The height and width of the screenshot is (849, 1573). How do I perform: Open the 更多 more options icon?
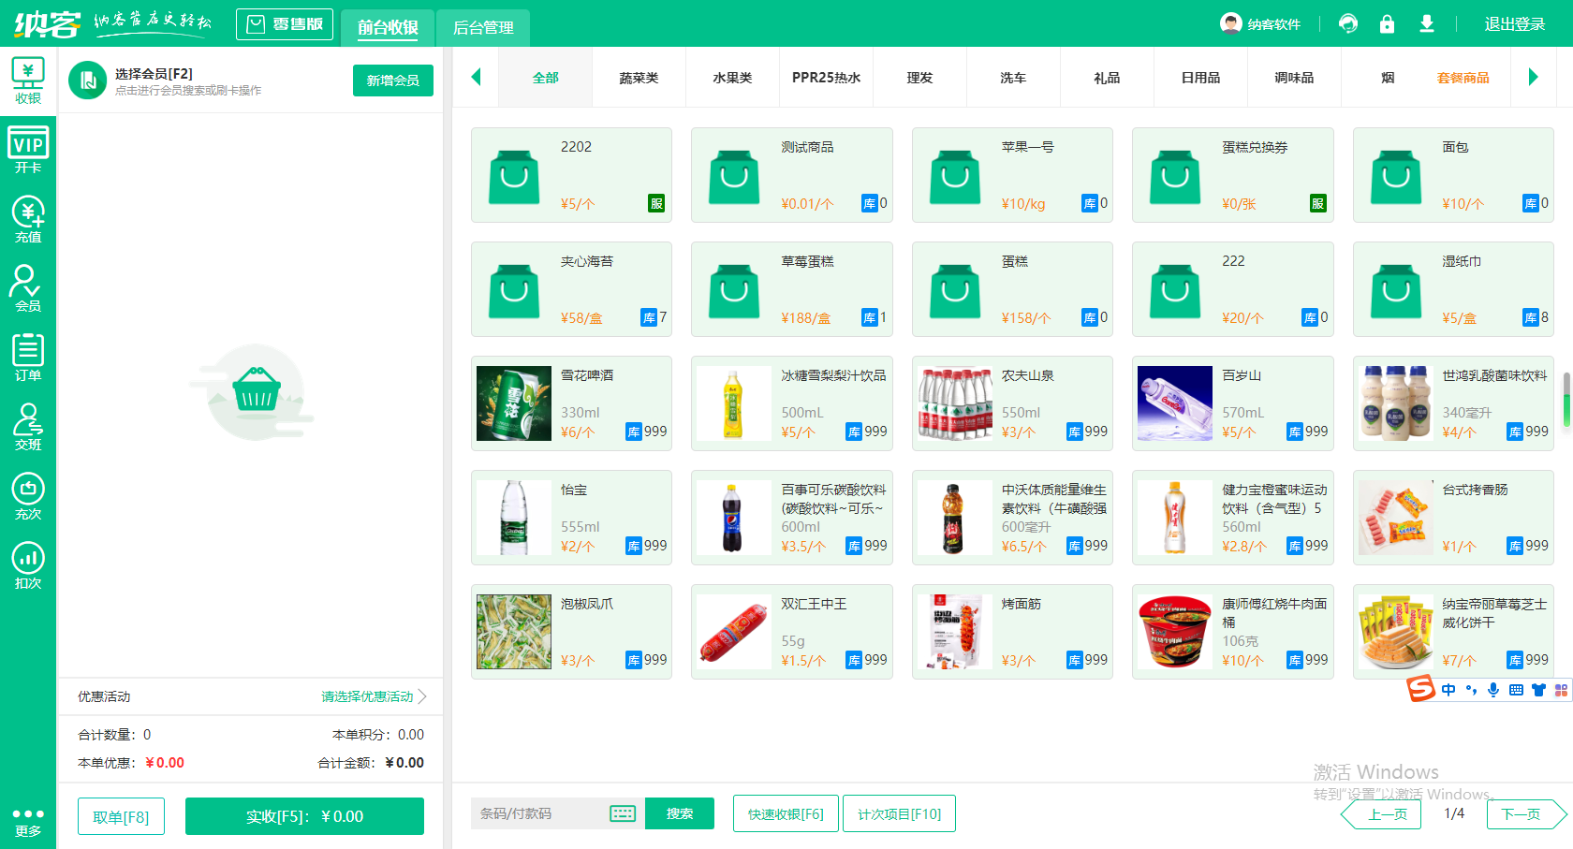coord(28,815)
